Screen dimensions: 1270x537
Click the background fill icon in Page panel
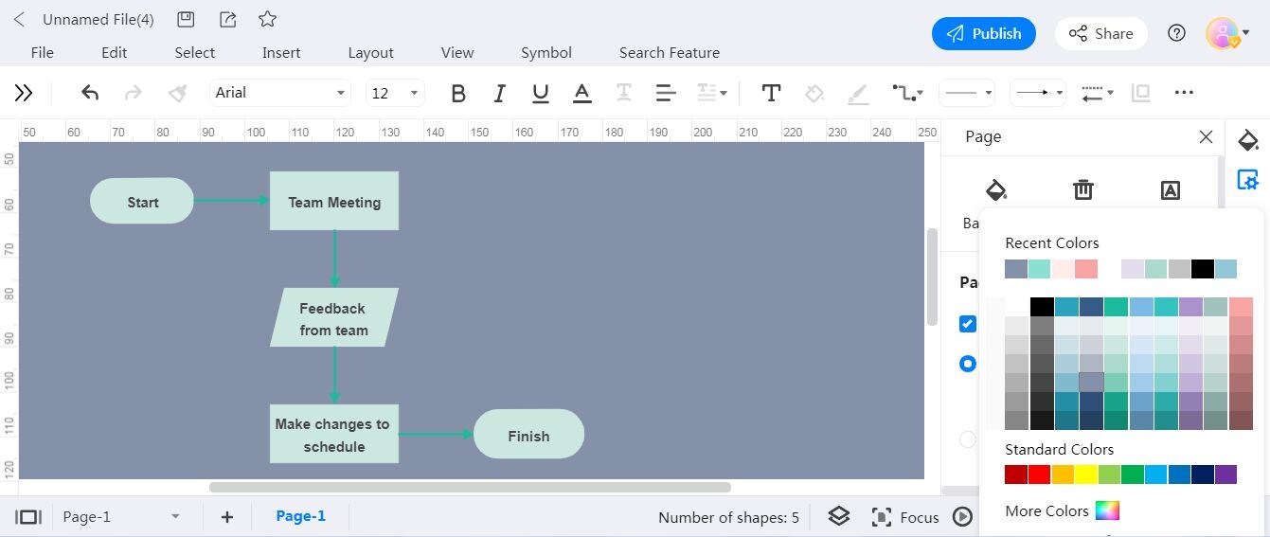tap(995, 190)
